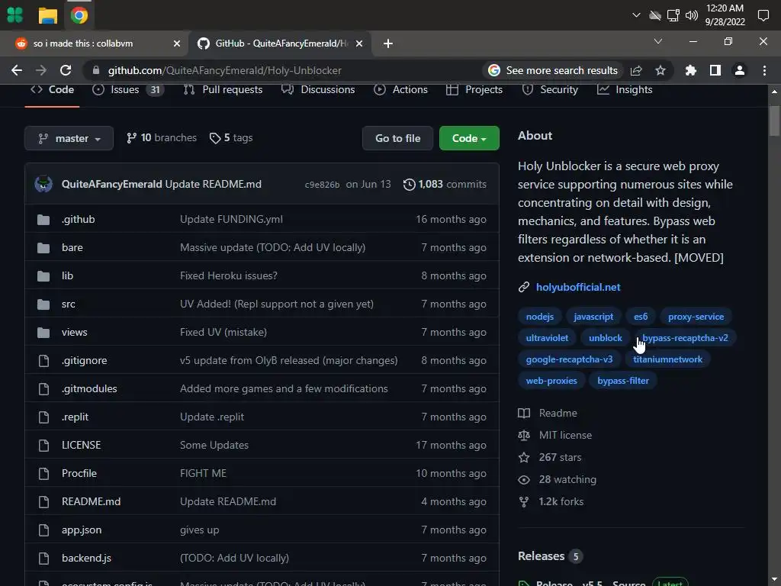781x586 pixels.
Task: Open the views folder
Action: point(74,333)
